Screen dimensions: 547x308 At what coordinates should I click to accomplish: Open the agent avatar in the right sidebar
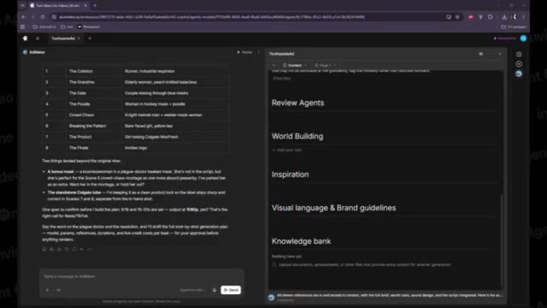click(519, 73)
